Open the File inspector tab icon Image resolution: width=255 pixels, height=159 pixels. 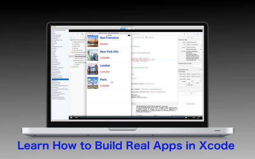click(189, 37)
